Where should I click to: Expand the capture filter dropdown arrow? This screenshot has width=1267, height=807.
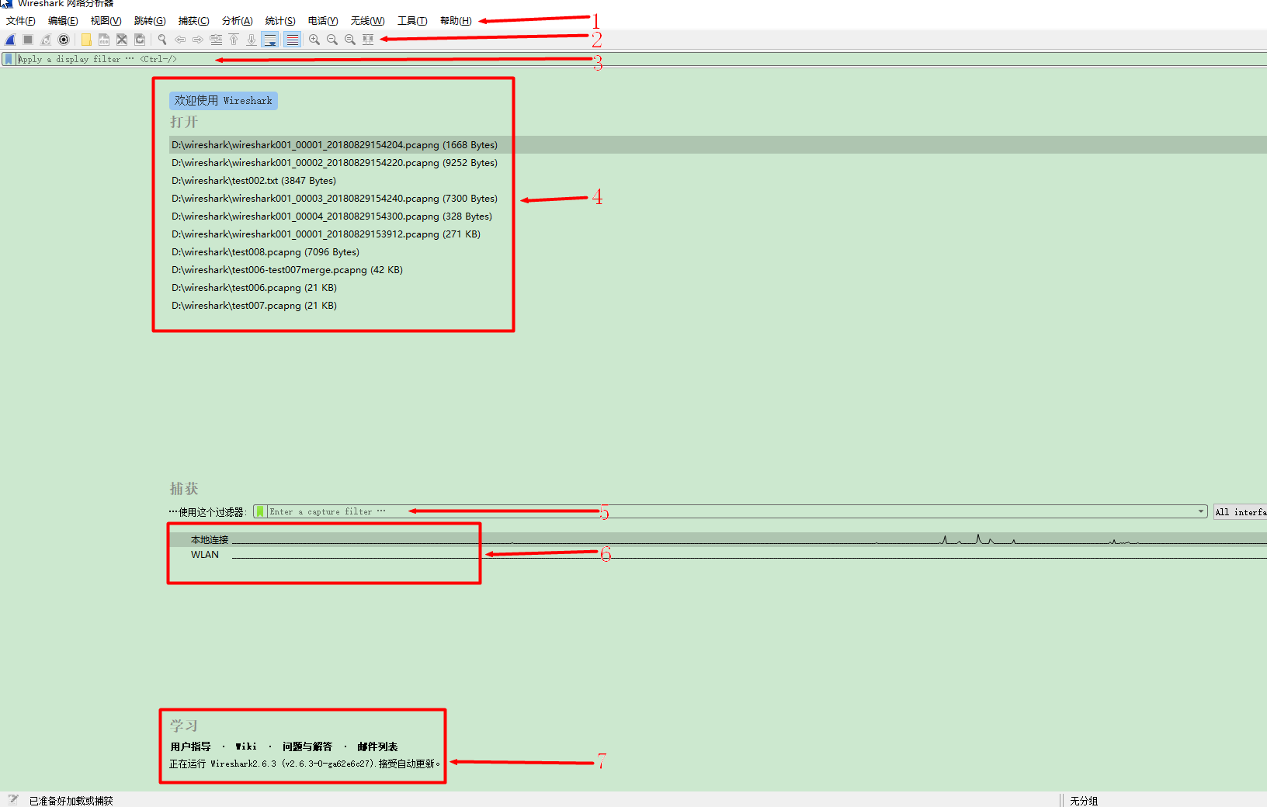(1201, 511)
